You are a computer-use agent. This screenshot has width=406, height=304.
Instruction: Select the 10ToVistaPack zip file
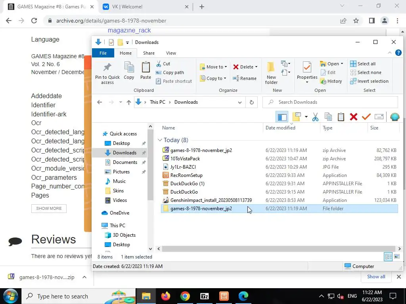pos(279,159)
